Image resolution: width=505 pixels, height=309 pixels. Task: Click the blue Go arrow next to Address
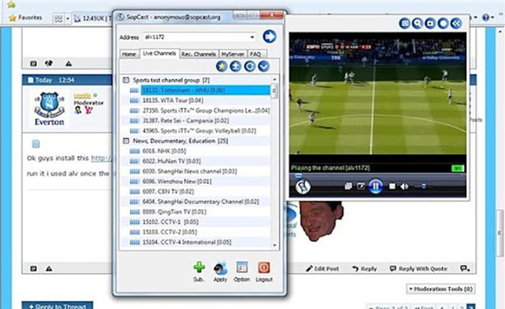tap(269, 36)
